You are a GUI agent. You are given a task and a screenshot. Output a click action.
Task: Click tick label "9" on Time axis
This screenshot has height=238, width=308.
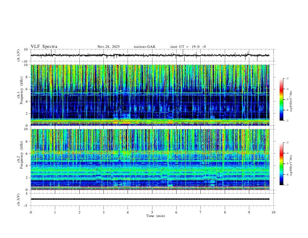[x=249, y=212]
